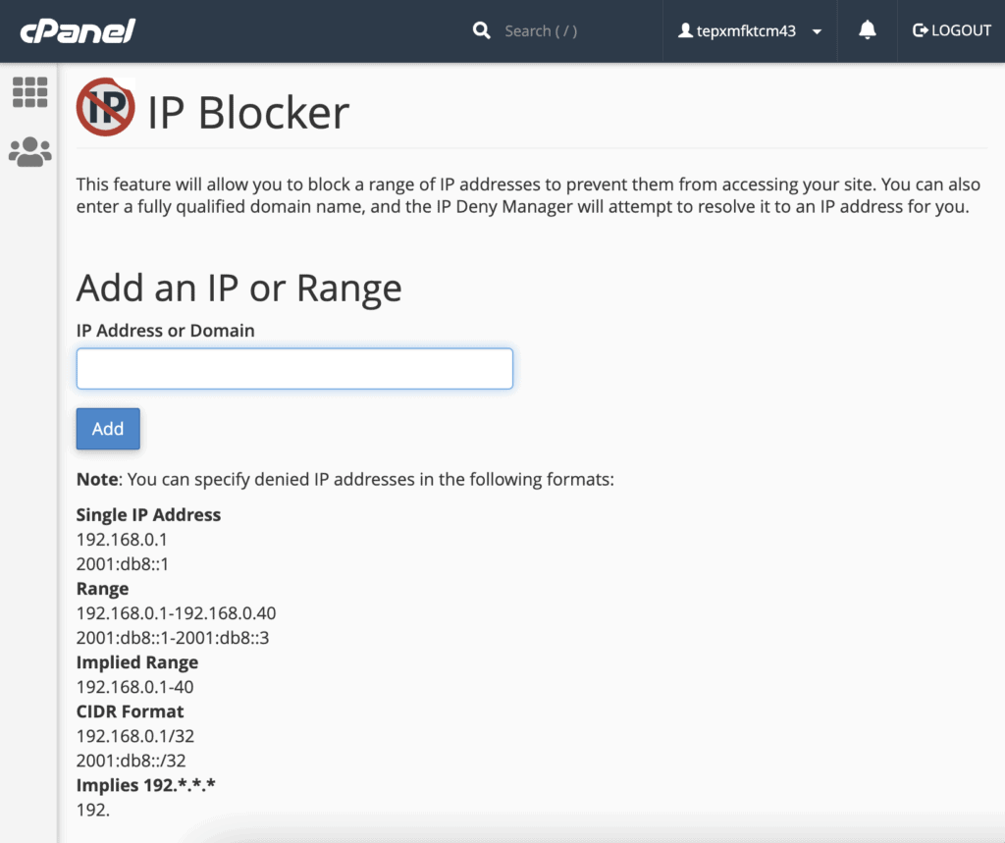
Task: Click the IP Blocker prohibited icon
Action: [106, 107]
